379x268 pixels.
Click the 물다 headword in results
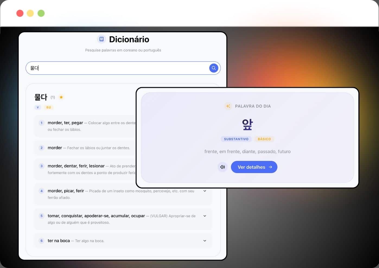pyautogui.click(x=41, y=97)
